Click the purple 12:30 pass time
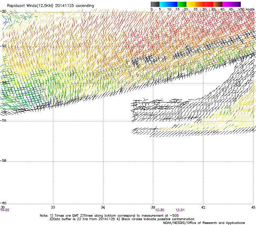 pos(160,210)
